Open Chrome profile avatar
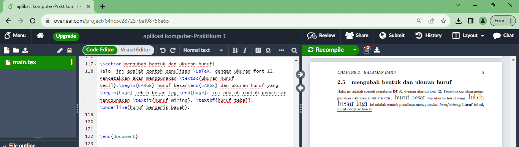 point(483,21)
